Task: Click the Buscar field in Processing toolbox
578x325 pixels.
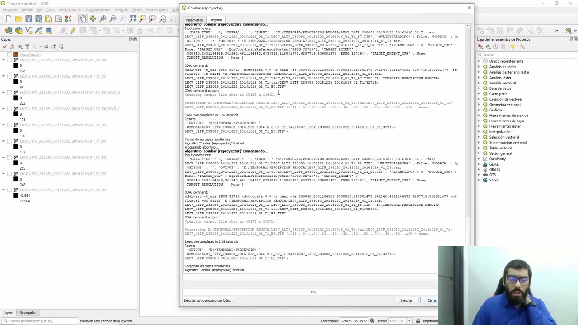Action: click(527, 55)
